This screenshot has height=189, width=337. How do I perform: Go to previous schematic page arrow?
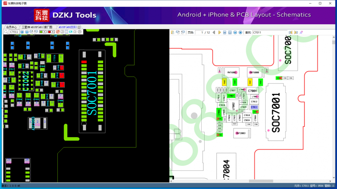point(214,32)
